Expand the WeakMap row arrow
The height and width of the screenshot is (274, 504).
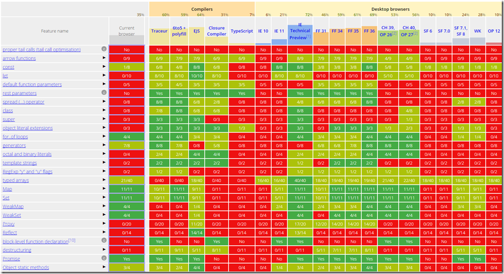coord(104,206)
